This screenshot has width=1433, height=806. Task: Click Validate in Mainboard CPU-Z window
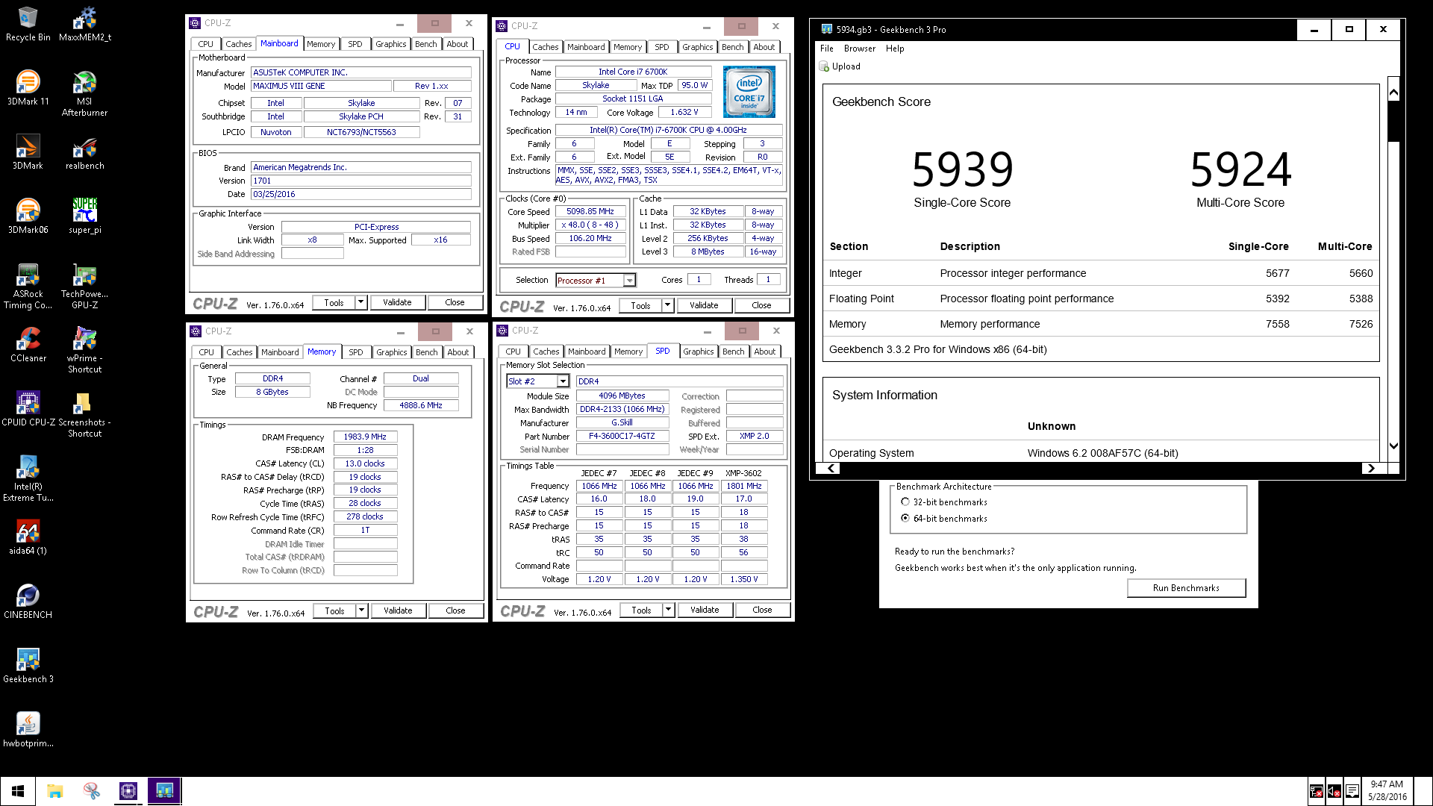tap(397, 302)
